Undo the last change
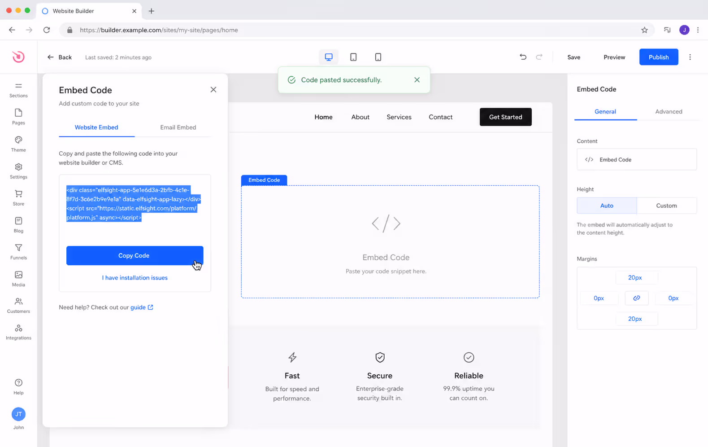Viewport: 708px width, 447px height. (523, 57)
